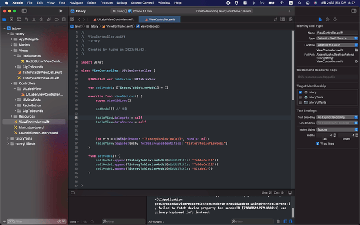This screenshot has width=360, height=225.
Task: Focus the console Filter field
Action: click(252, 222)
